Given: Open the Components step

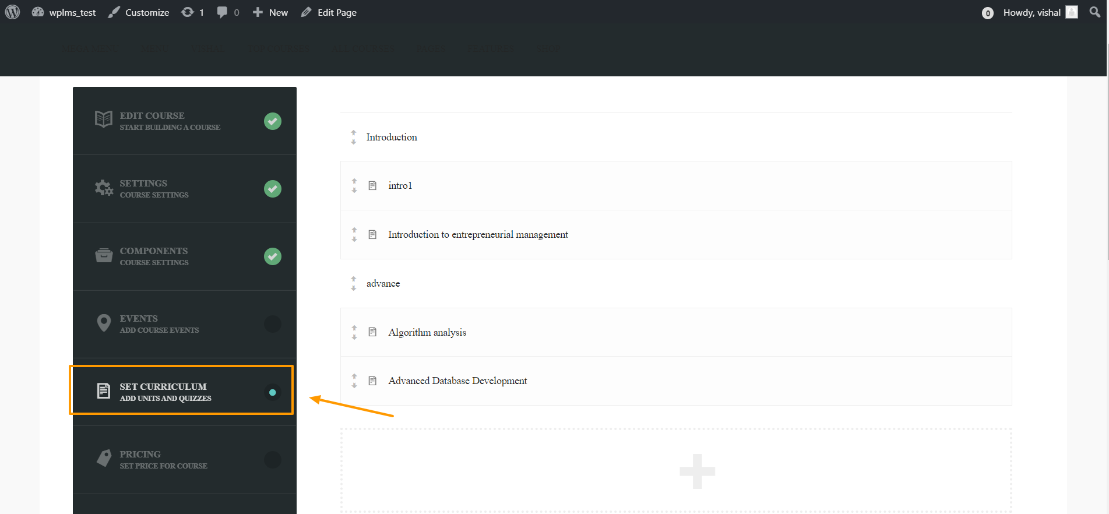Looking at the screenshot, I should pyautogui.click(x=185, y=256).
